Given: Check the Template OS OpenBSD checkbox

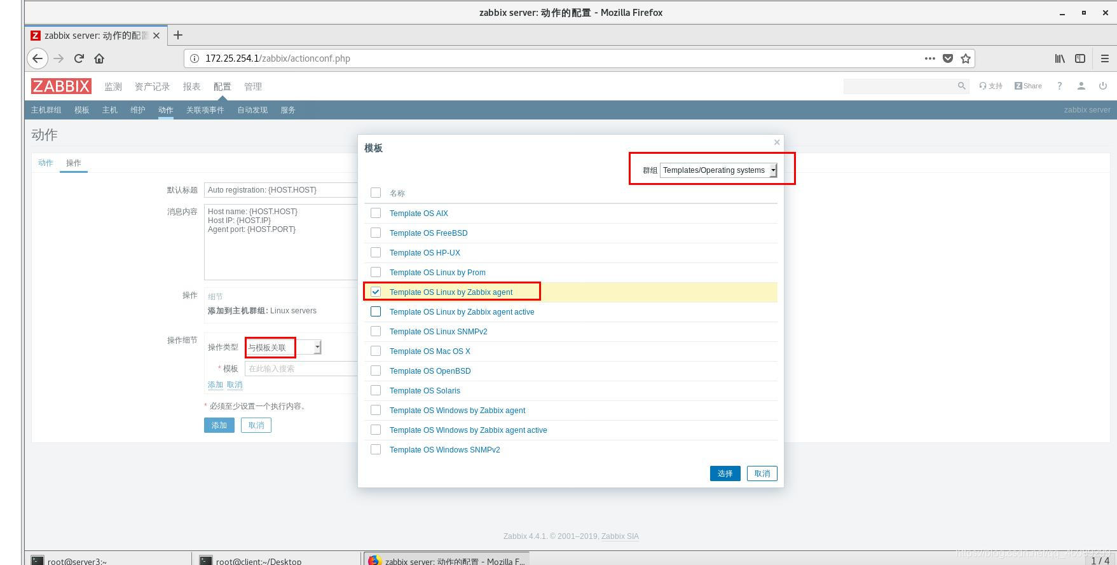Looking at the screenshot, I should 376,371.
